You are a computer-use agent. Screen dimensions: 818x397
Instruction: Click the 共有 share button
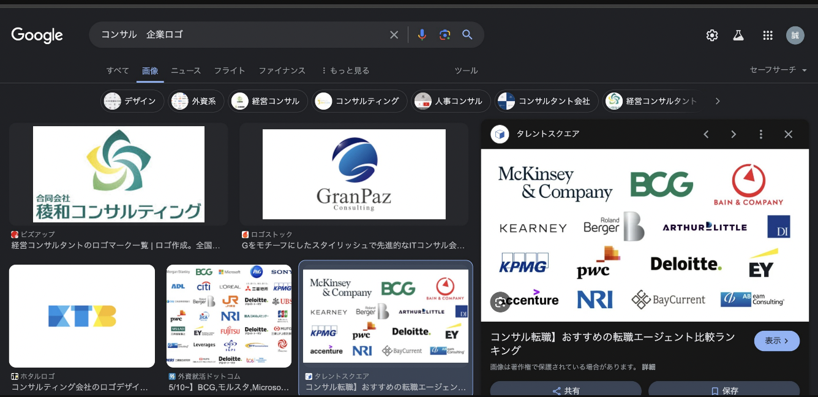566,390
